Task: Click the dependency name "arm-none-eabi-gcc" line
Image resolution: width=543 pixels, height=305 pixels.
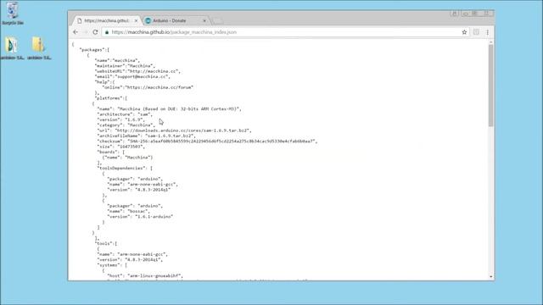Action: click(x=143, y=185)
